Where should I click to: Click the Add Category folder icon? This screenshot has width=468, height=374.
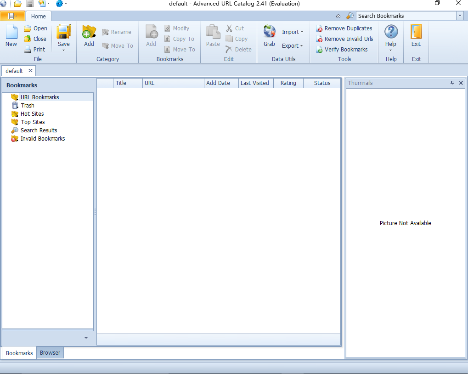89,33
